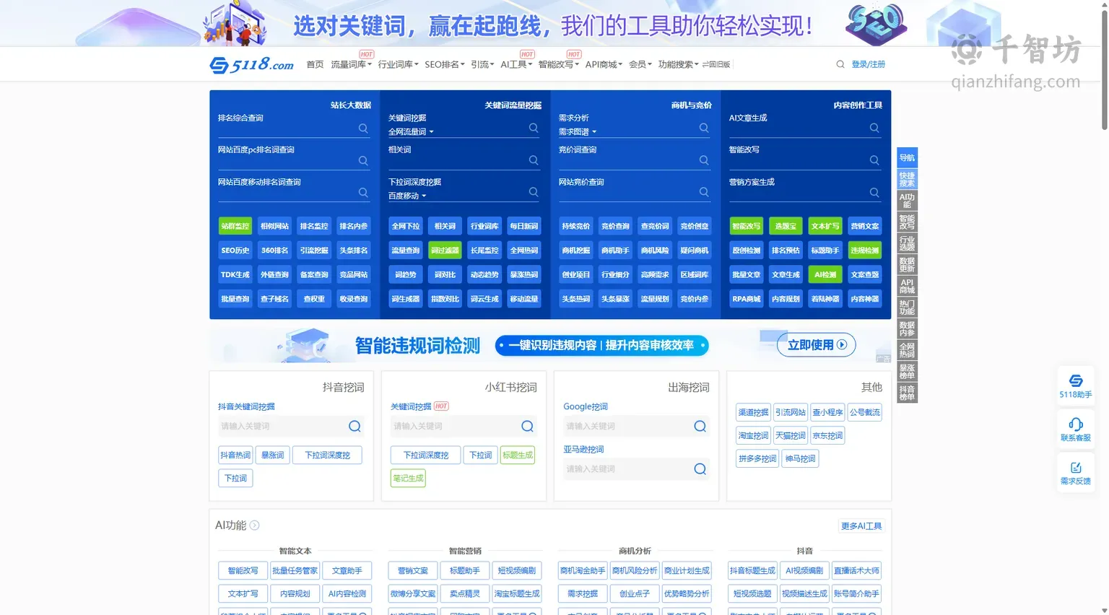Click search icon in 小红书 关键词挖掘 box
Viewport: 1109px width, 615px height.
click(527, 426)
